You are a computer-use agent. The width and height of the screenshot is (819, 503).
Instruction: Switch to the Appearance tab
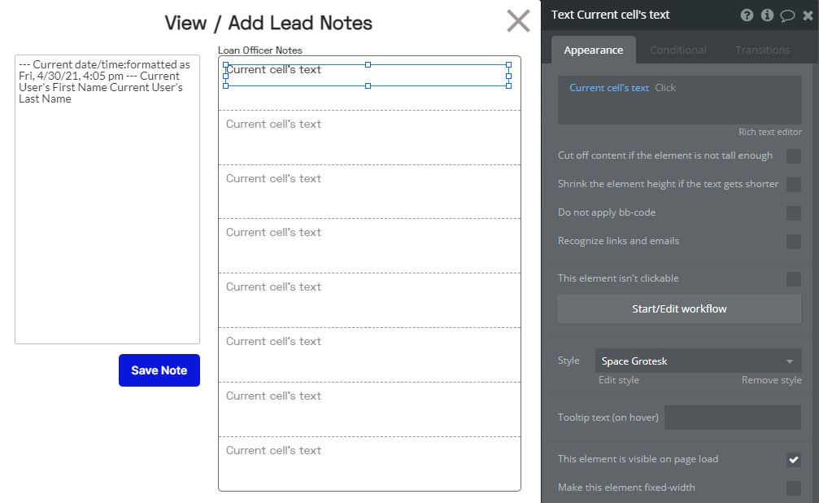594,50
